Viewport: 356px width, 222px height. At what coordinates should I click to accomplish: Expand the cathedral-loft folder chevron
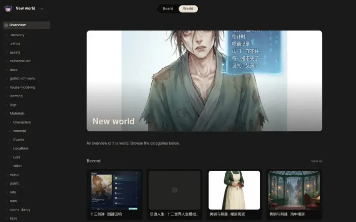[x=6, y=61]
